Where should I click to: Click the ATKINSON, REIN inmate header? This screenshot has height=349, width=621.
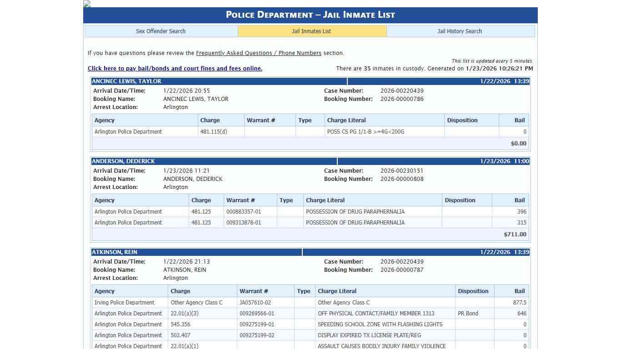click(x=114, y=252)
